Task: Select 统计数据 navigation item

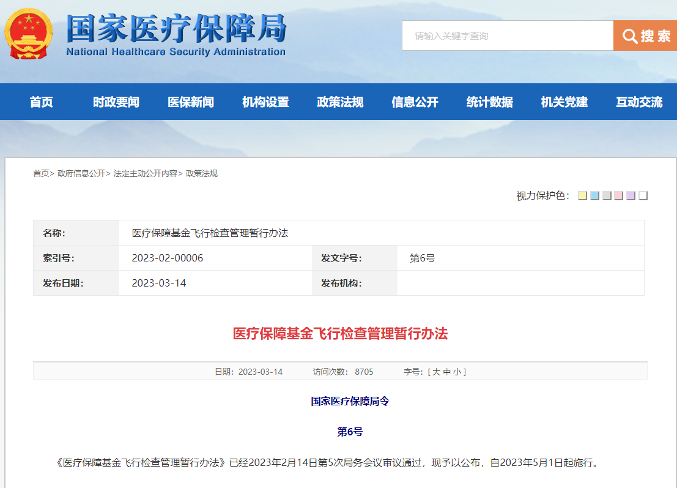Action: point(490,102)
